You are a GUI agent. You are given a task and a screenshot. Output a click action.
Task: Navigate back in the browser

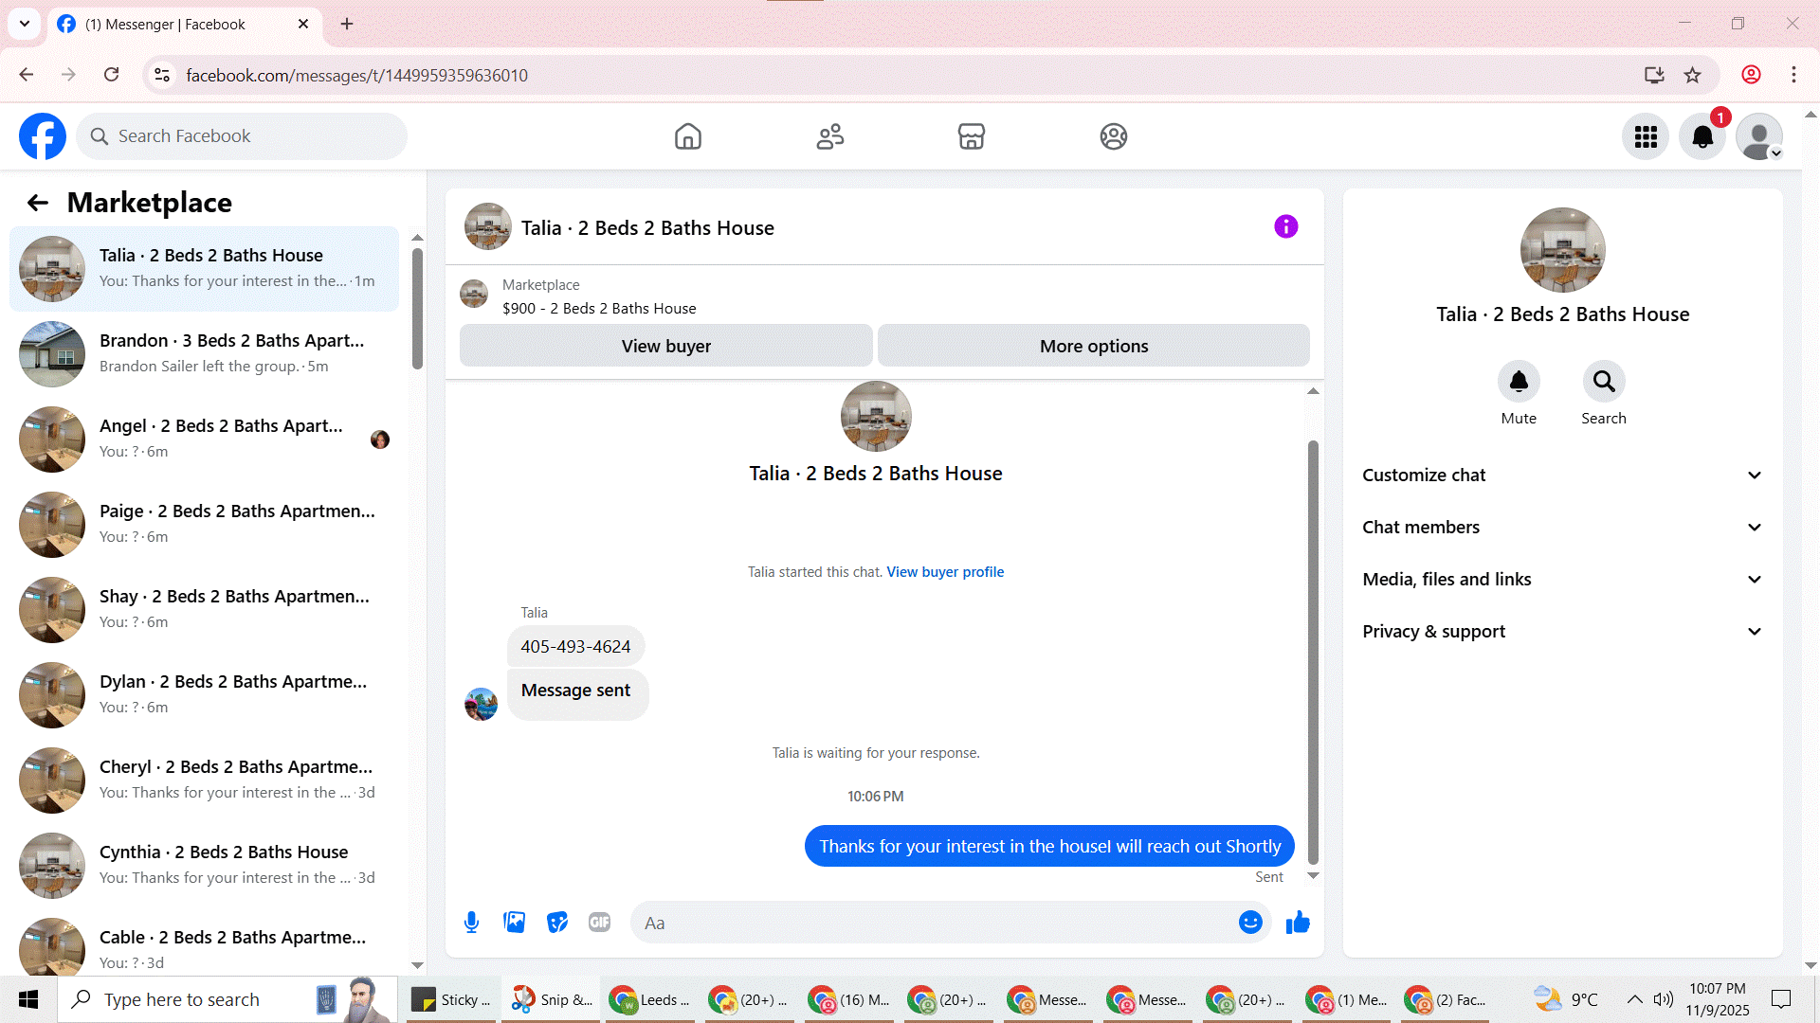(x=27, y=75)
